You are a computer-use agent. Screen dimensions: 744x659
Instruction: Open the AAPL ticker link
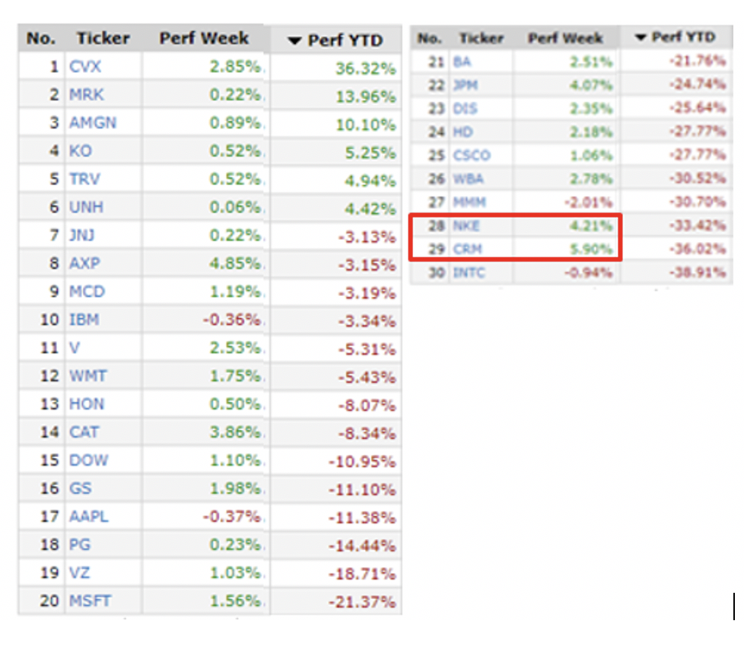pos(89,516)
